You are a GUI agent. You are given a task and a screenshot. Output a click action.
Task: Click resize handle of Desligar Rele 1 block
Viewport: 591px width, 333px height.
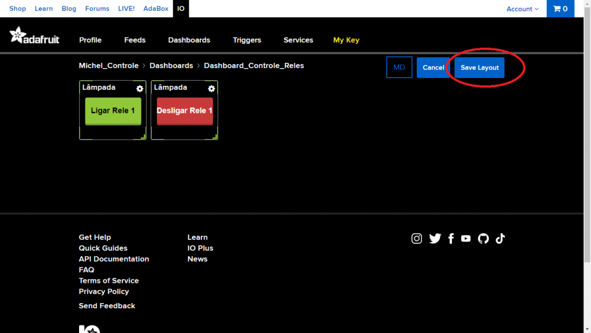pyautogui.click(x=215, y=137)
